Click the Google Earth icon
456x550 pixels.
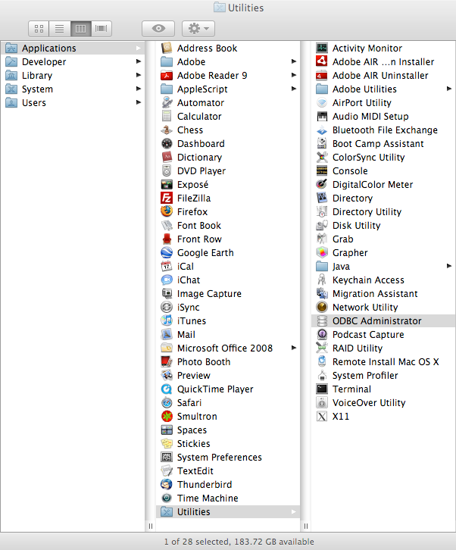click(x=167, y=252)
